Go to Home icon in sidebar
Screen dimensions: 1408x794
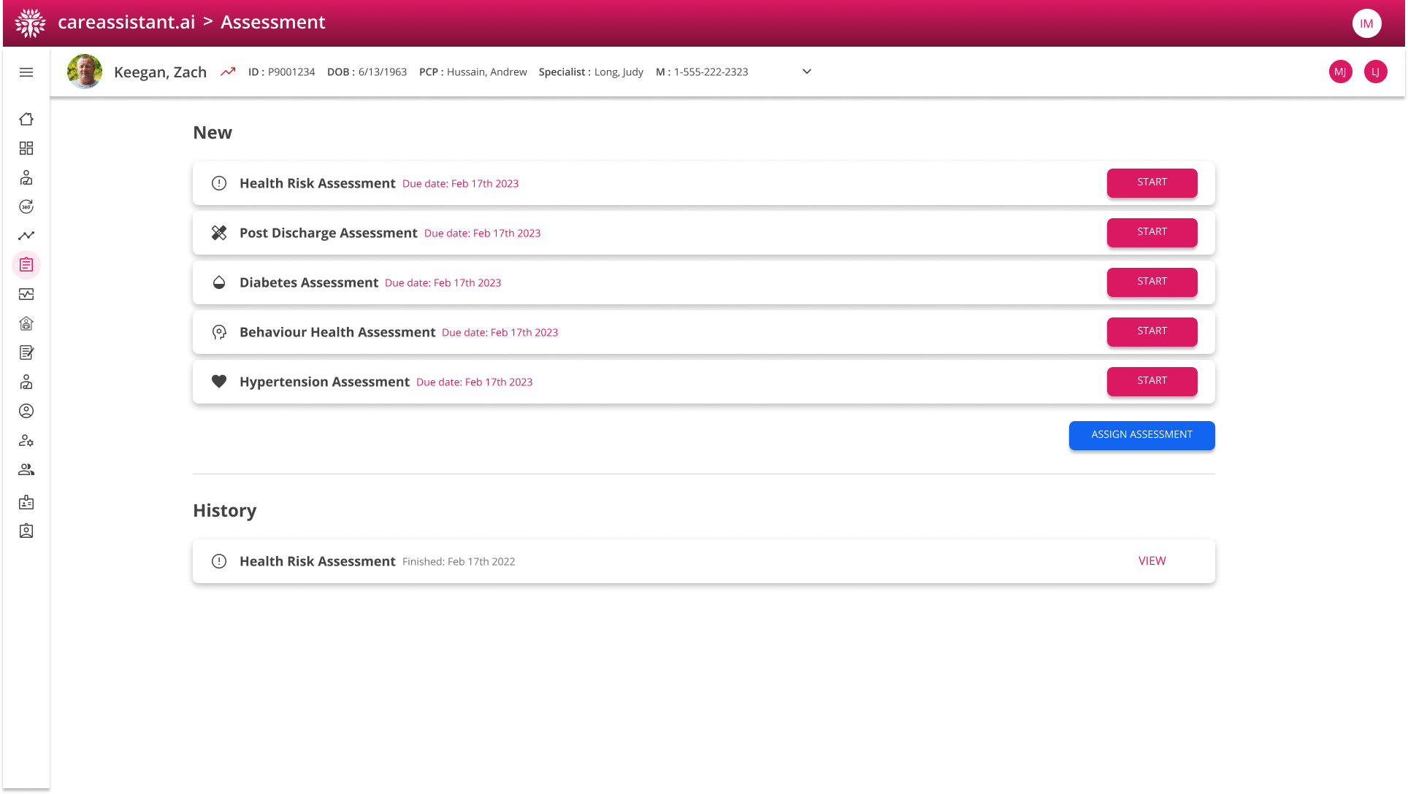(x=26, y=119)
